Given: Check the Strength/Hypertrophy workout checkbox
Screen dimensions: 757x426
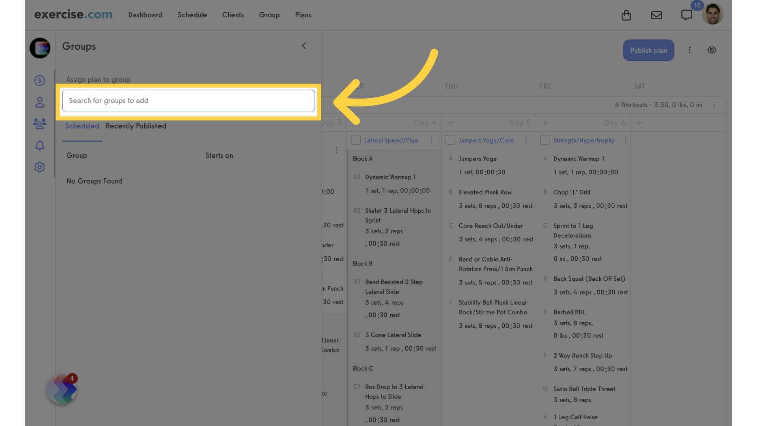Looking at the screenshot, I should point(545,140).
